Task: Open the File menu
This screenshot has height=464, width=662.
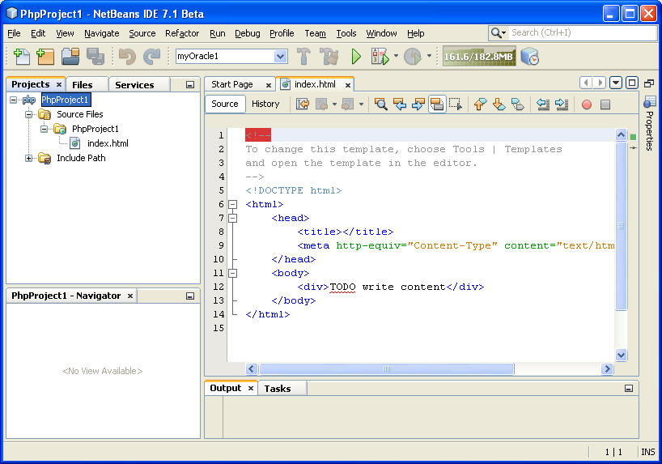Action: (x=14, y=33)
